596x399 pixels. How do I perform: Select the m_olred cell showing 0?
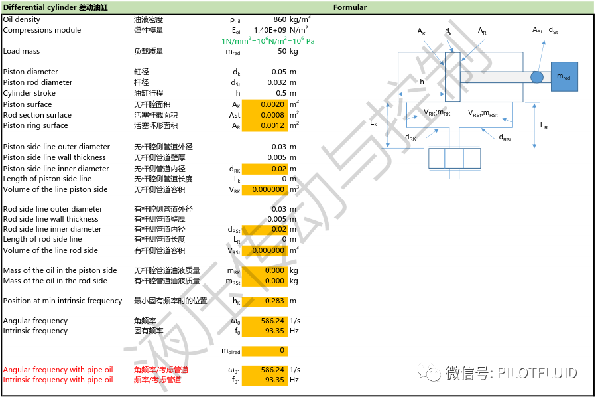tap(265, 351)
